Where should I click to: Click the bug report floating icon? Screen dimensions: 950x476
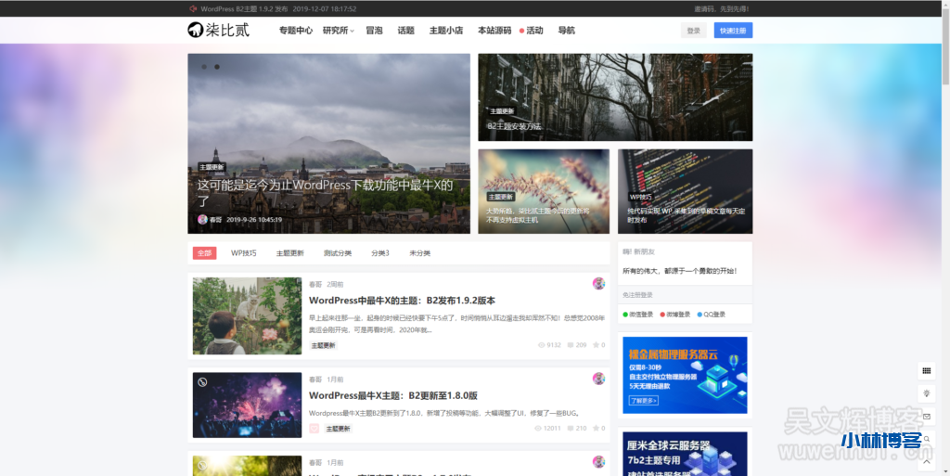tap(926, 393)
